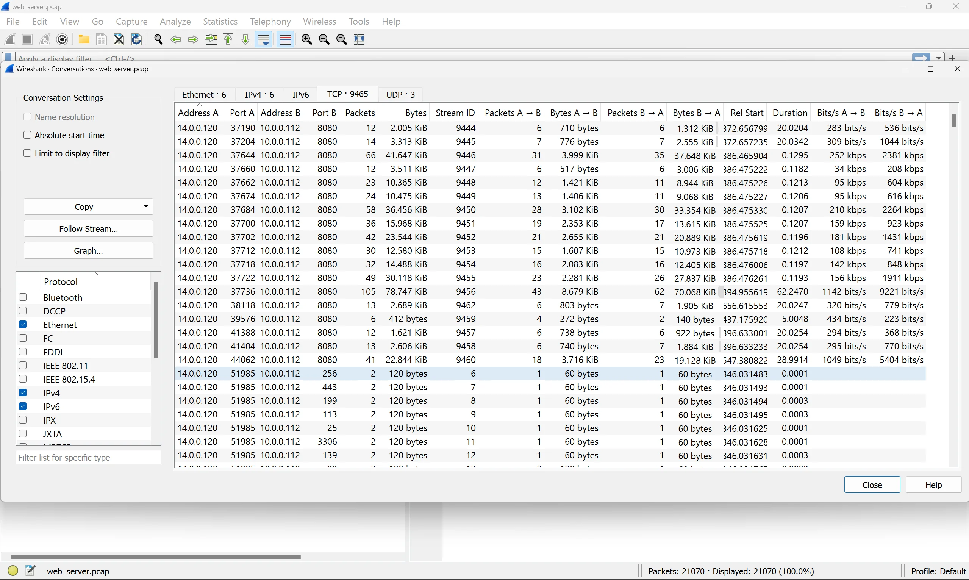Go to specified packet icon
The width and height of the screenshot is (969, 580).
[211, 39]
